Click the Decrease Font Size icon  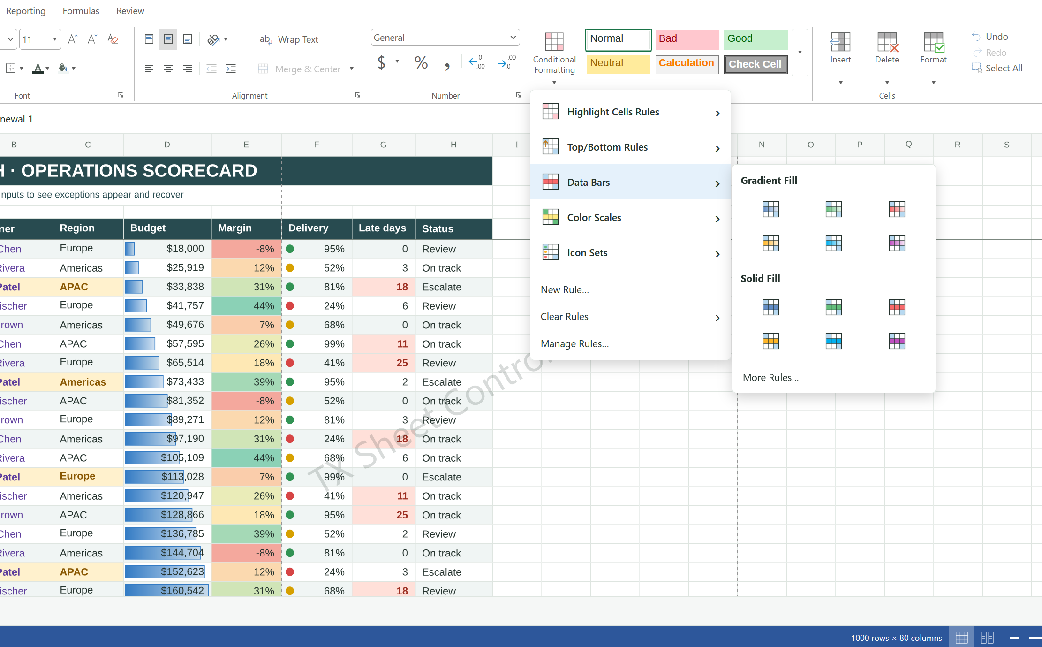point(92,39)
